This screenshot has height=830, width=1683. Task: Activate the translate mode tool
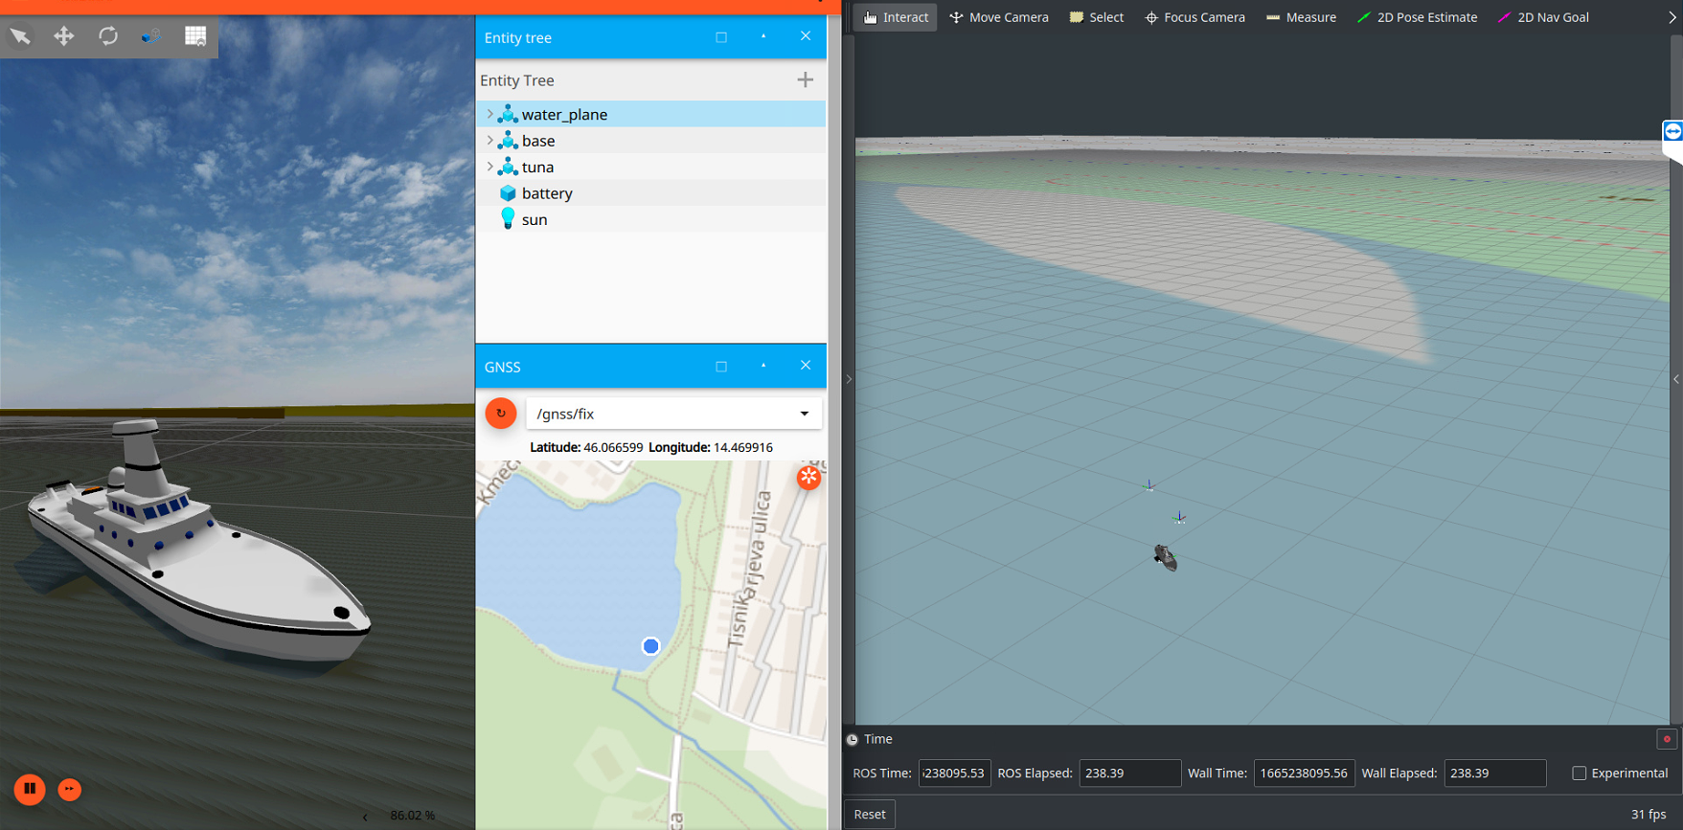63,36
